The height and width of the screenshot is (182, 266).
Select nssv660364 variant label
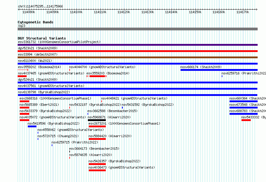(247, 98)
